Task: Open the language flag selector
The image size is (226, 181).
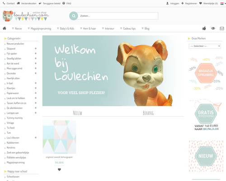Action: pyautogui.click(x=222, y=4)
